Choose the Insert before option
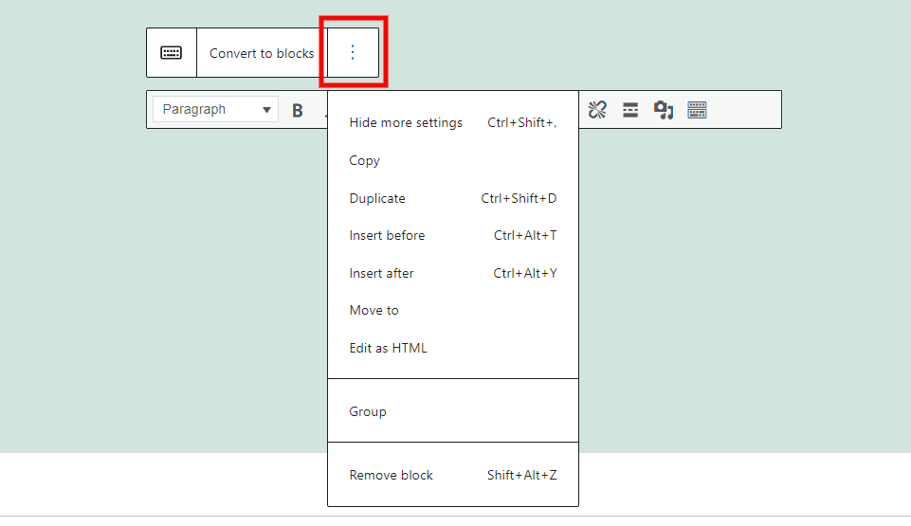The height and width of the screenshot is (526, 911). point(387,235)
